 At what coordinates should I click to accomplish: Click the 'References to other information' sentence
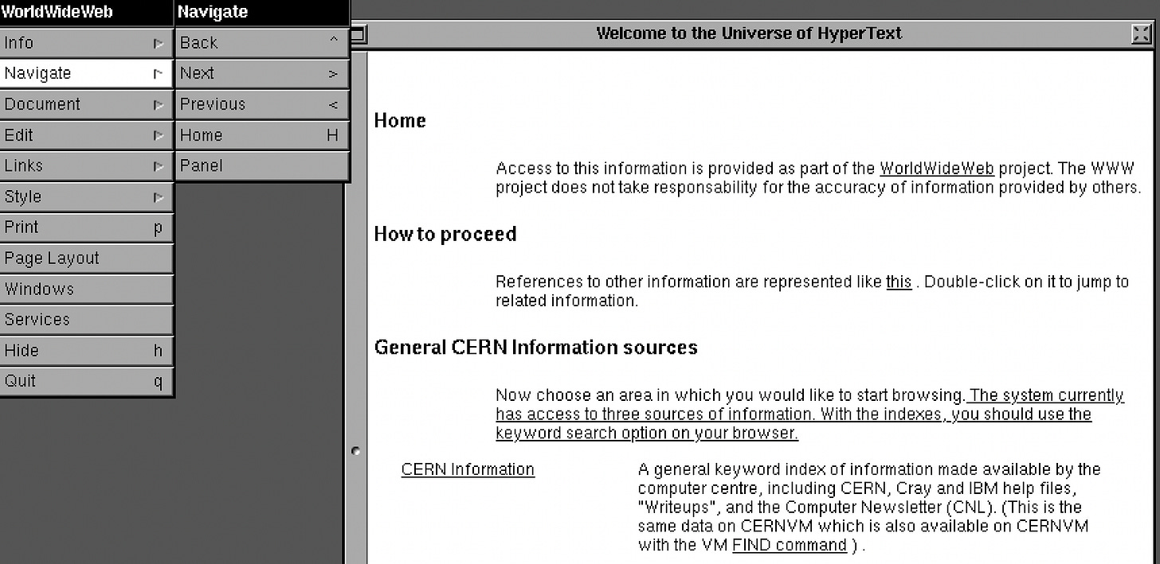click(812, 292)
